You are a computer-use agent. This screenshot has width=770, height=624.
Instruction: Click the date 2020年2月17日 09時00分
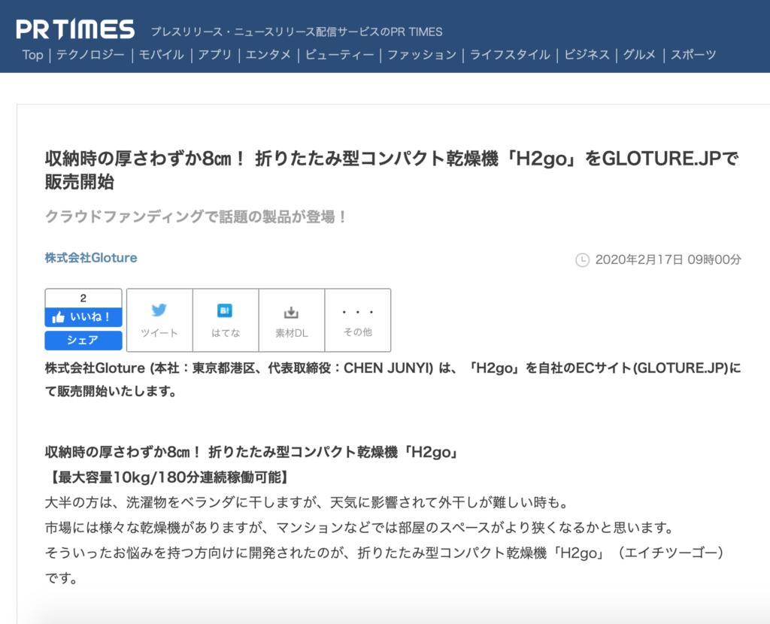668,259
